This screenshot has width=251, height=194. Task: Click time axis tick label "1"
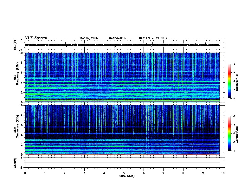45,173
